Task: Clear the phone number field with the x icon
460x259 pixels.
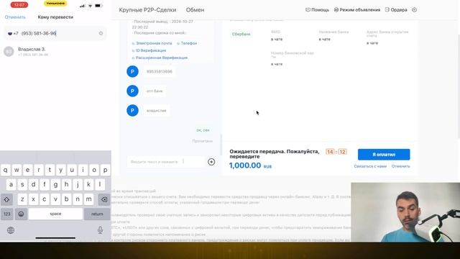Action: (101, 33)
